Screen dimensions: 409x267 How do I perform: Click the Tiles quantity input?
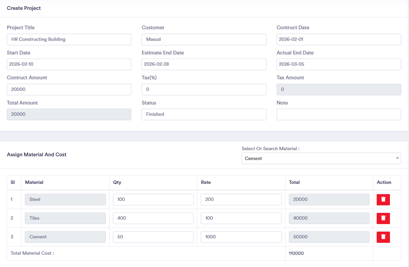153,218
